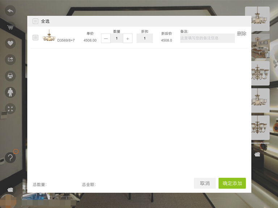Click the 折扣 discount input field
278x208 pixels.
click(x=145, y=38)
